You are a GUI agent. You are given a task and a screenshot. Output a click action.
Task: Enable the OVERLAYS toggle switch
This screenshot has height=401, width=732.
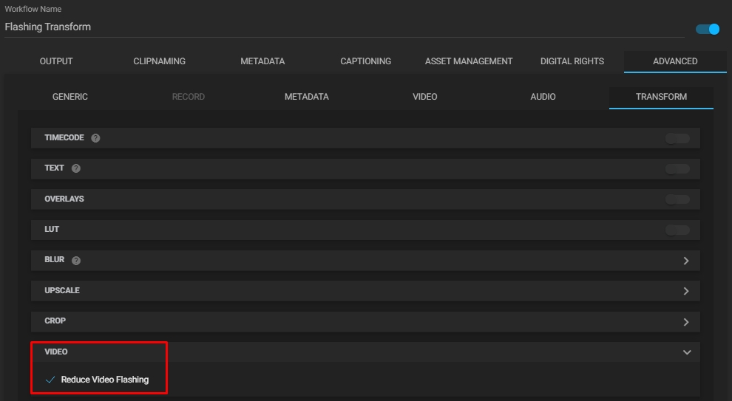pyautogui.click(x=677, y=199)
